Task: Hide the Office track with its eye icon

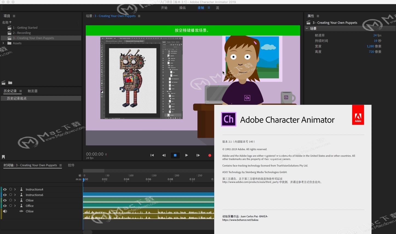Action: [5, 206]
